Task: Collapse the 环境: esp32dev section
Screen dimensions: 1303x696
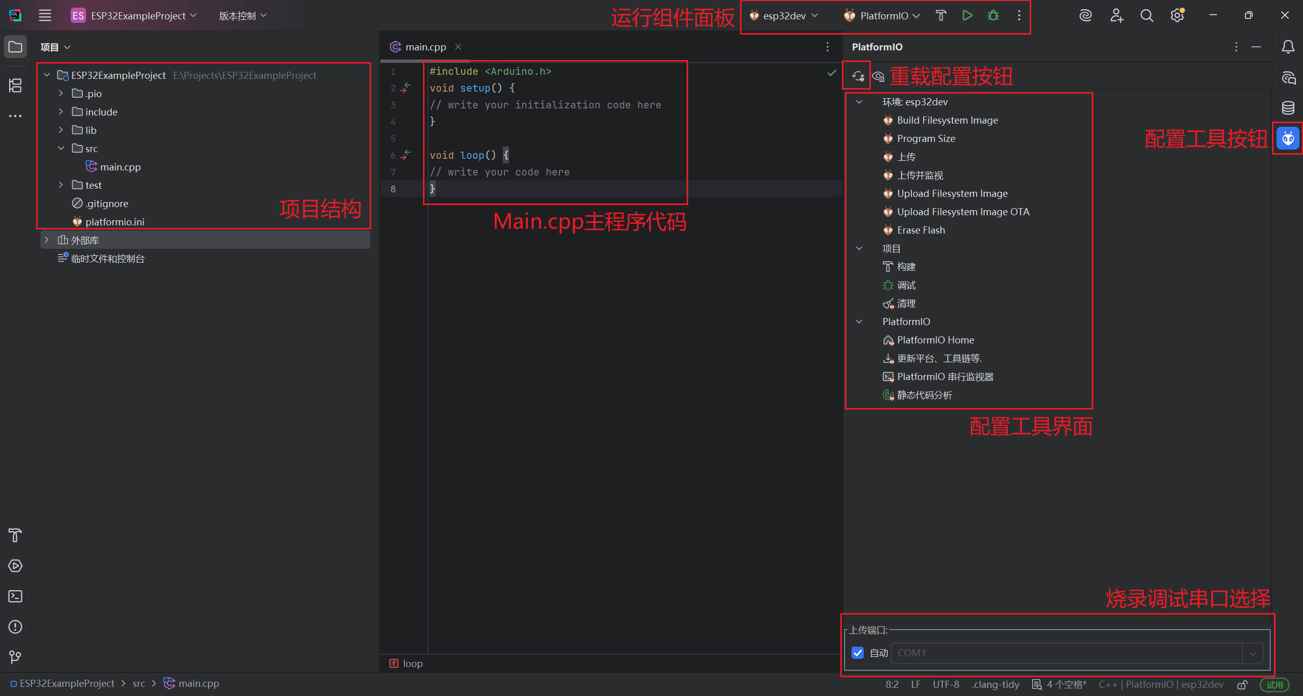Action: tap(859, 102)
